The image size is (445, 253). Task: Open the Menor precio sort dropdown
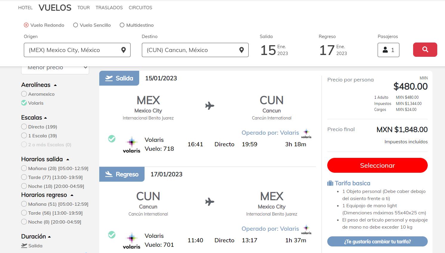click(x=55, y=68)
